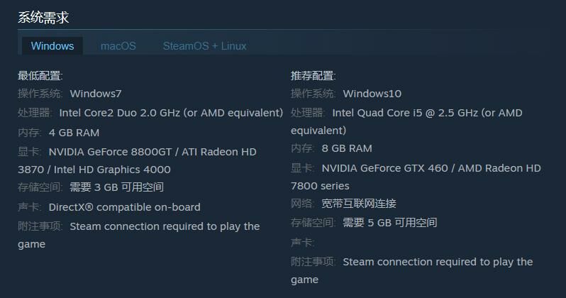Click the Windows10 operating system text
This screenshot has height=298, width=566.
click(x=372, y=94)
